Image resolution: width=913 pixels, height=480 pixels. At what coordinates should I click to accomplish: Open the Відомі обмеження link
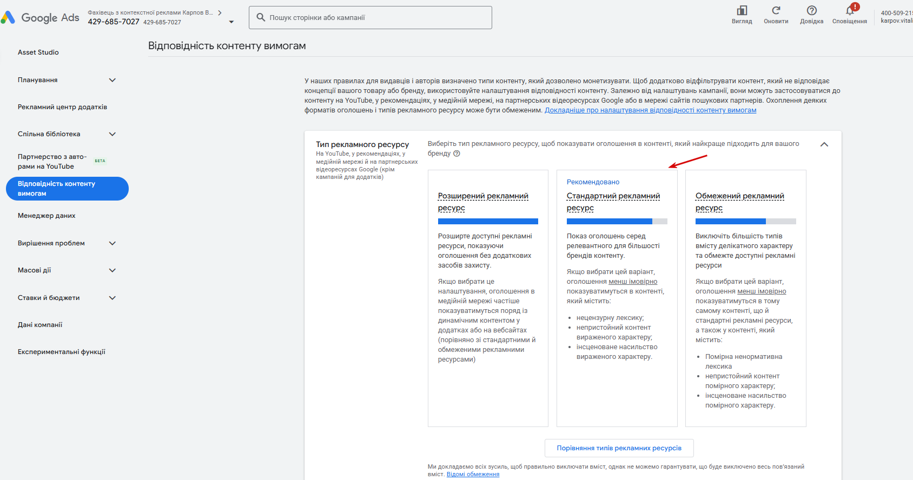(473, 474)
